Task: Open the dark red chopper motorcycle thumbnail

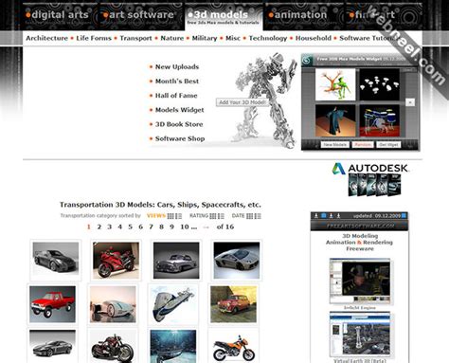Action: [x=113, y=346]
